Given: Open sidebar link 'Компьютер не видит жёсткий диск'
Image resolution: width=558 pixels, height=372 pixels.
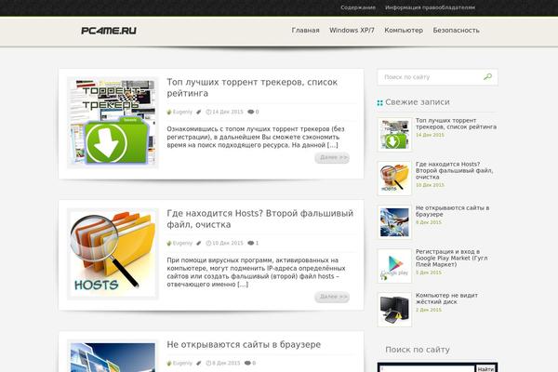Looking at the screenshot, I should coord(446,299).
